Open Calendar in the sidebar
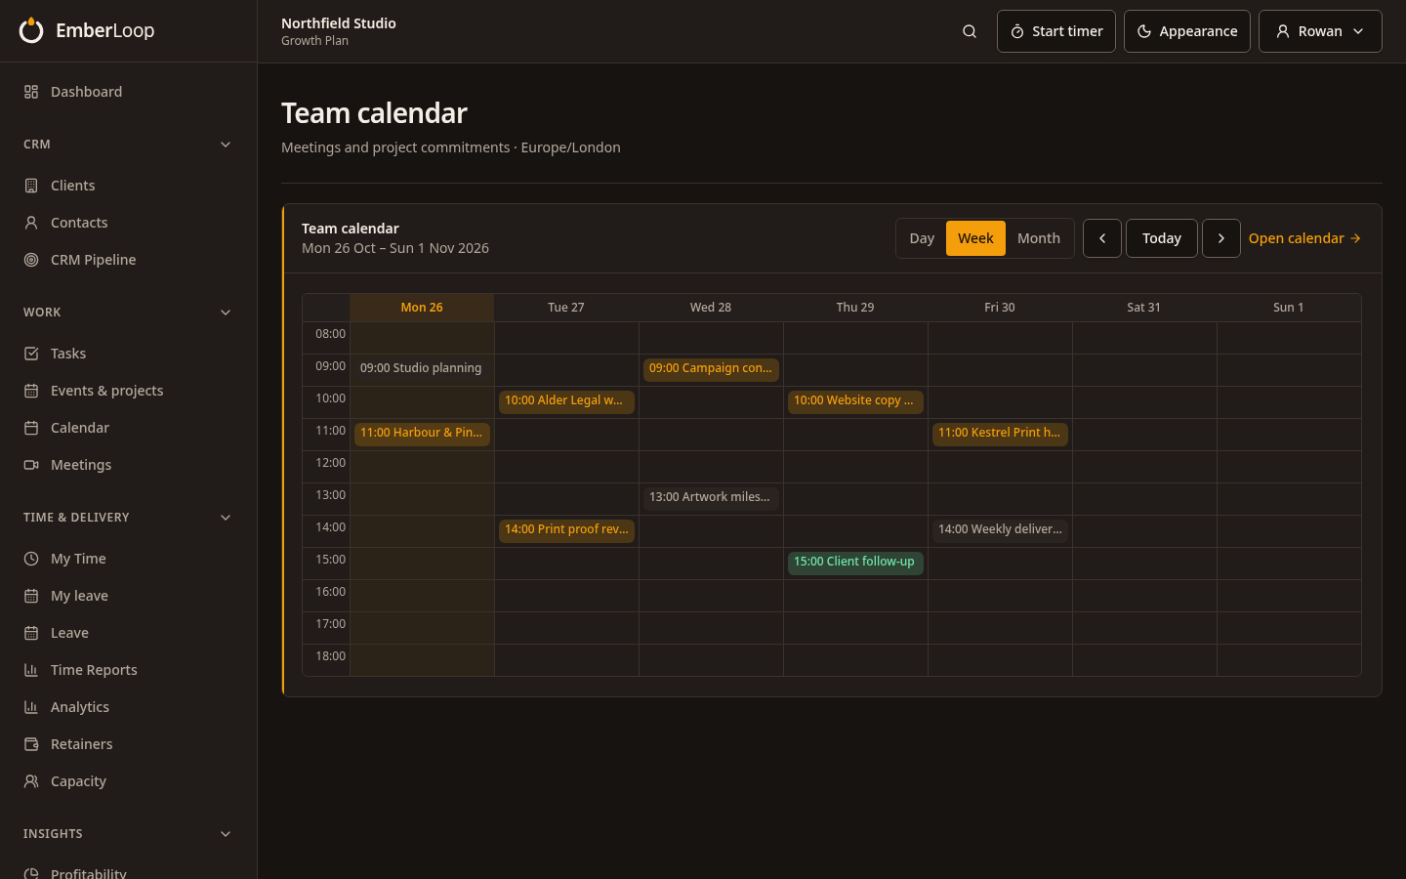The height and width of the screenshot is (879, 1406). [128, 428]
